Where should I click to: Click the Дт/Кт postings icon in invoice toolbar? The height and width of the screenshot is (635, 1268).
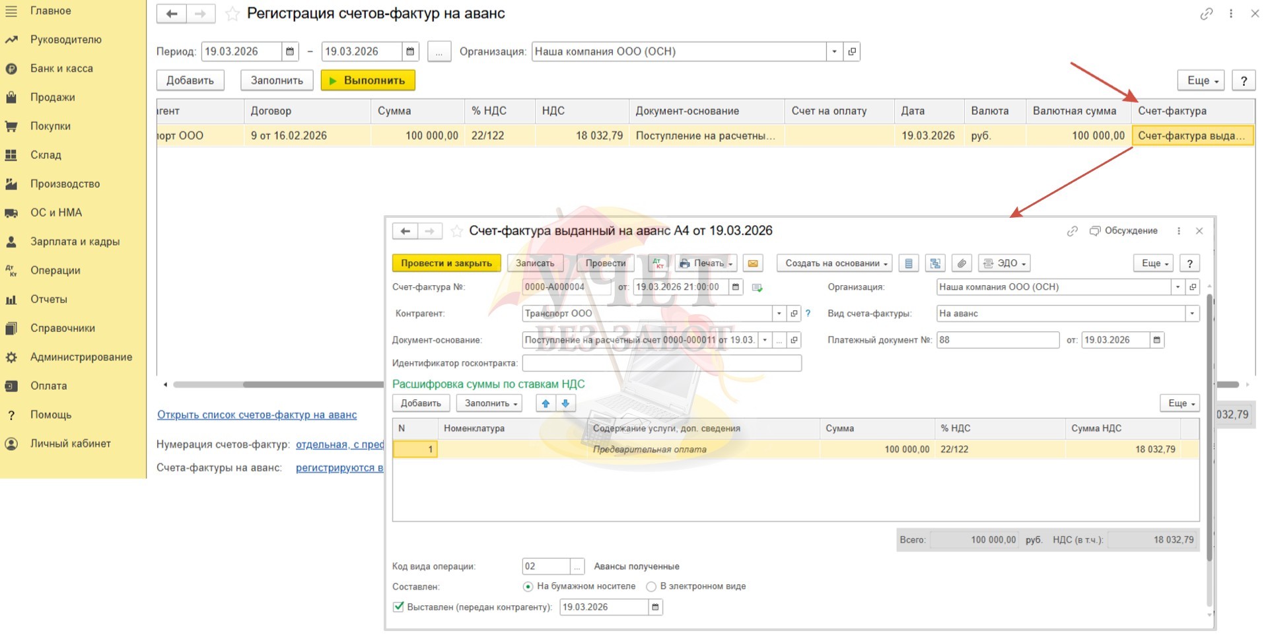pos(658,263)
